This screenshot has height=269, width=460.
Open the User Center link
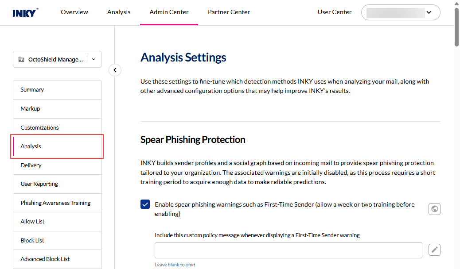pos(335,12)
